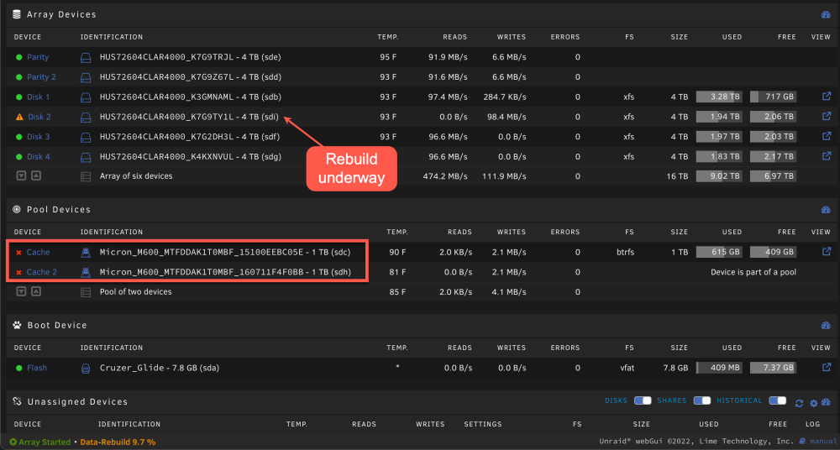
Task: Open dashboard gauge icon in Array Devices header
Action: 826,15
